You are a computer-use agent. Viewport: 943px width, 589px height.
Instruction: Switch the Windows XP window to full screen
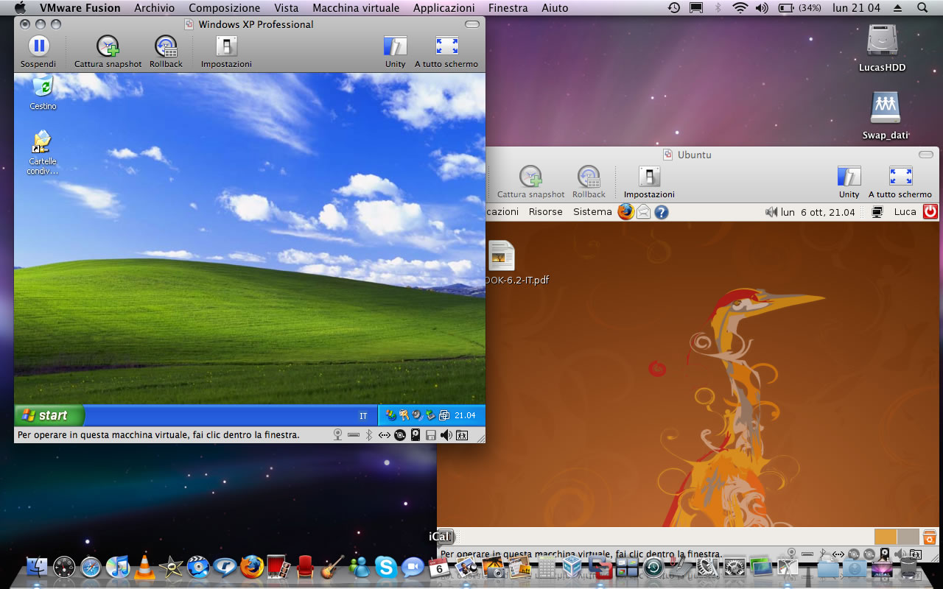pos(446,52)
